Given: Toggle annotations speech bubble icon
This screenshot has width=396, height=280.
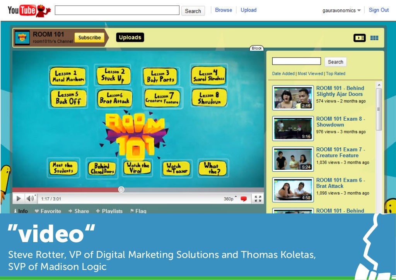Looking at the screenshot, I should [x=244, y=199].
